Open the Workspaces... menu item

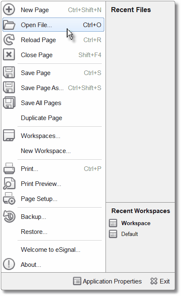53,136
